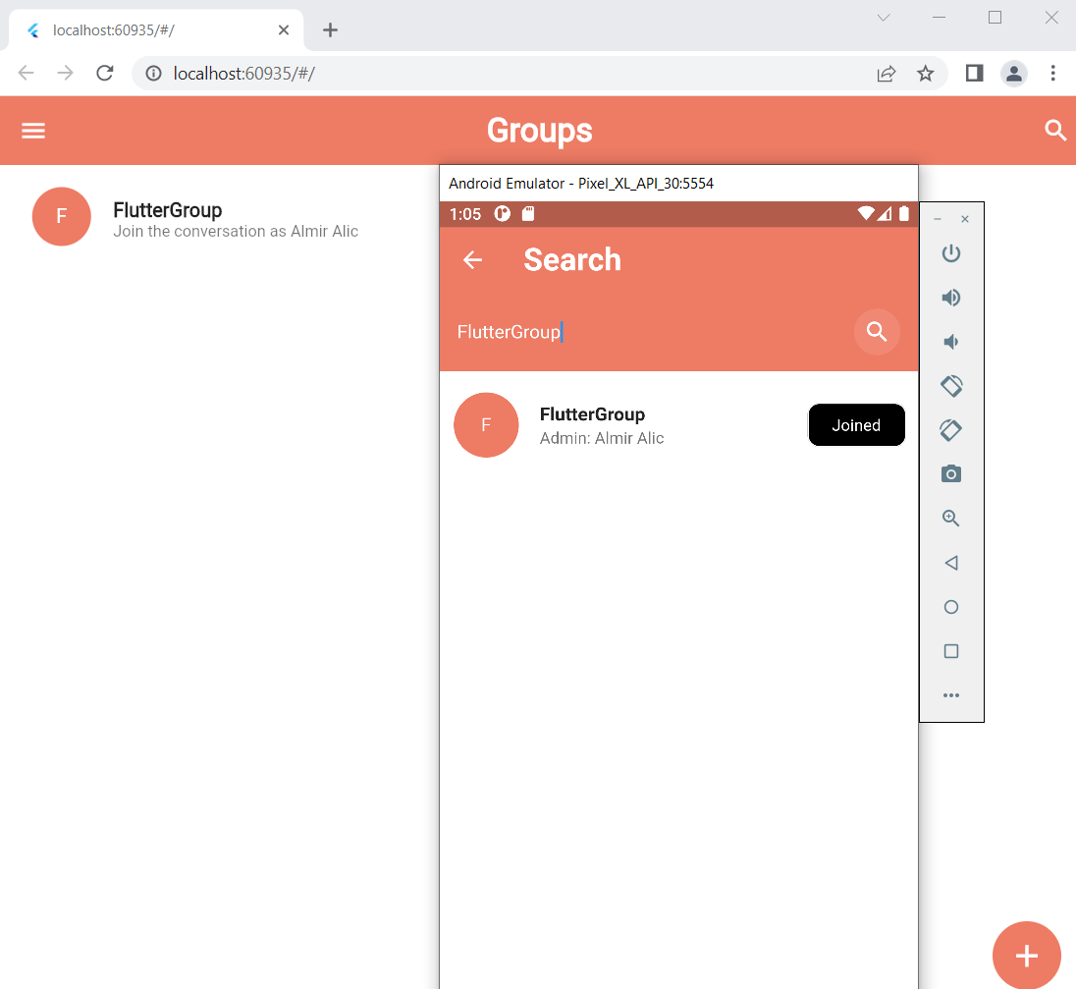Viewport: 1076px width, 989px height.
Task: Click the emulator Home circle button
Action: click(x=951, y=607)
